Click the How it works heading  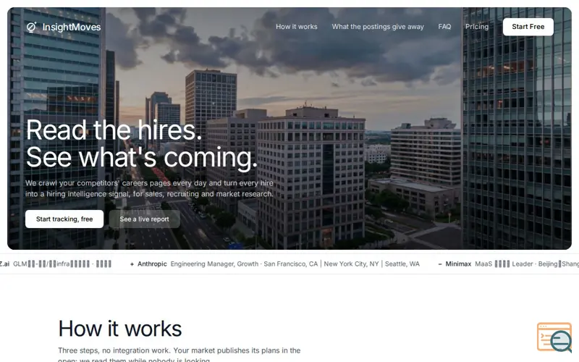[x=120, y=329]
